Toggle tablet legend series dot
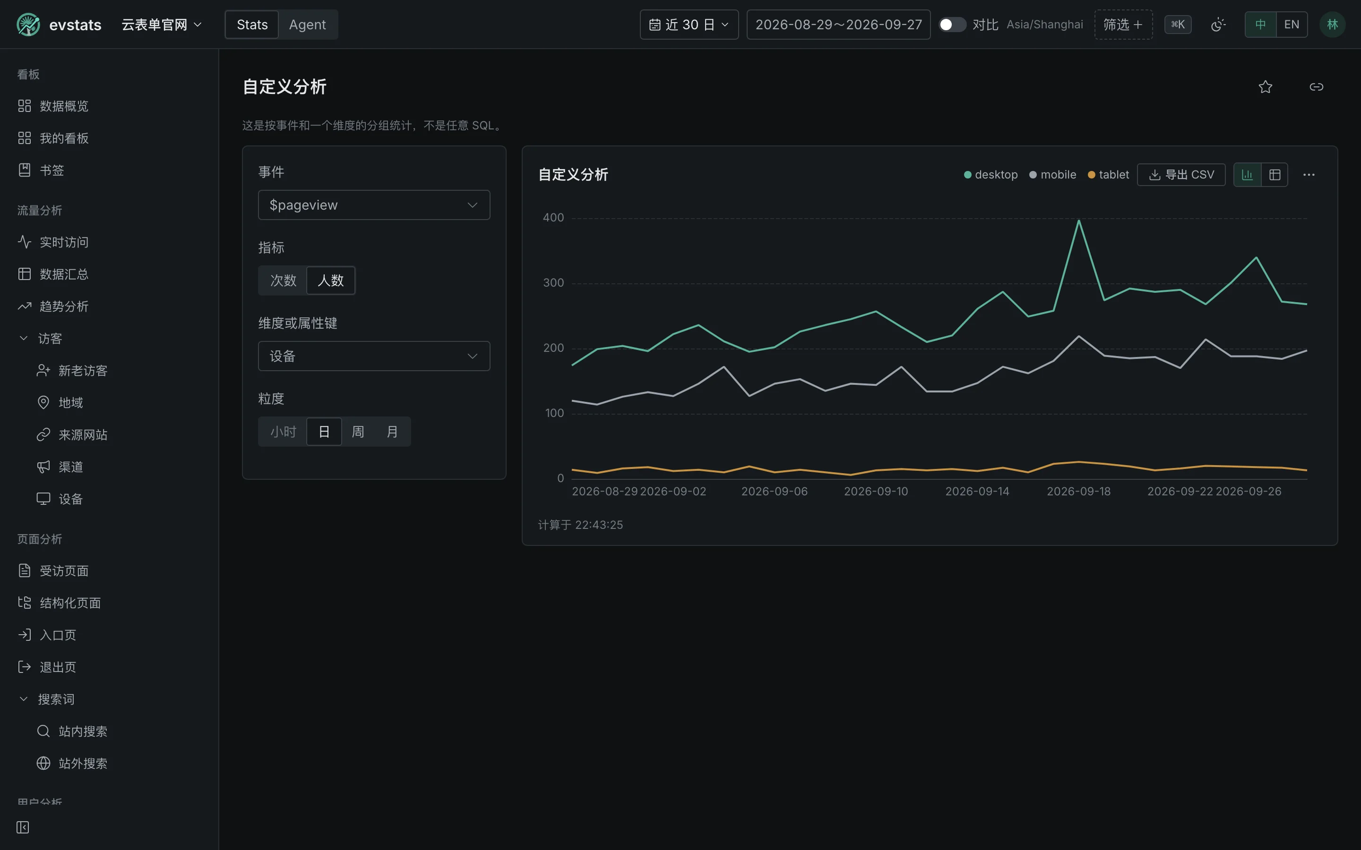 [1092, 175]
